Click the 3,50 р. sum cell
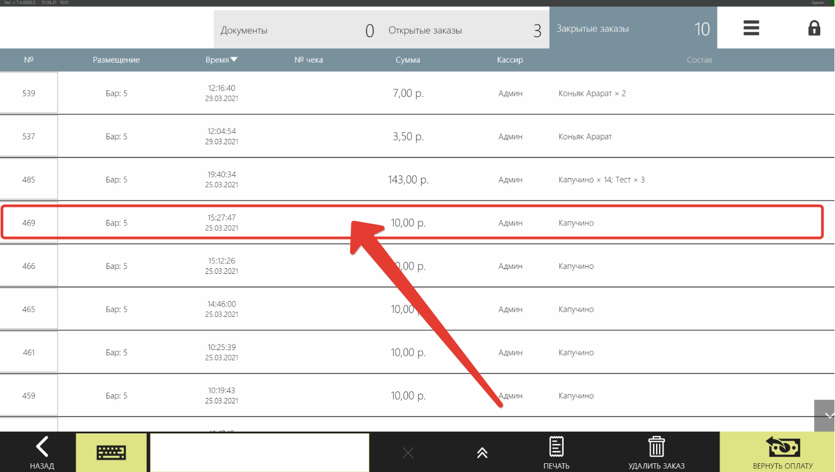Screen dimensions: 835x472 click(x=408, y=136)
